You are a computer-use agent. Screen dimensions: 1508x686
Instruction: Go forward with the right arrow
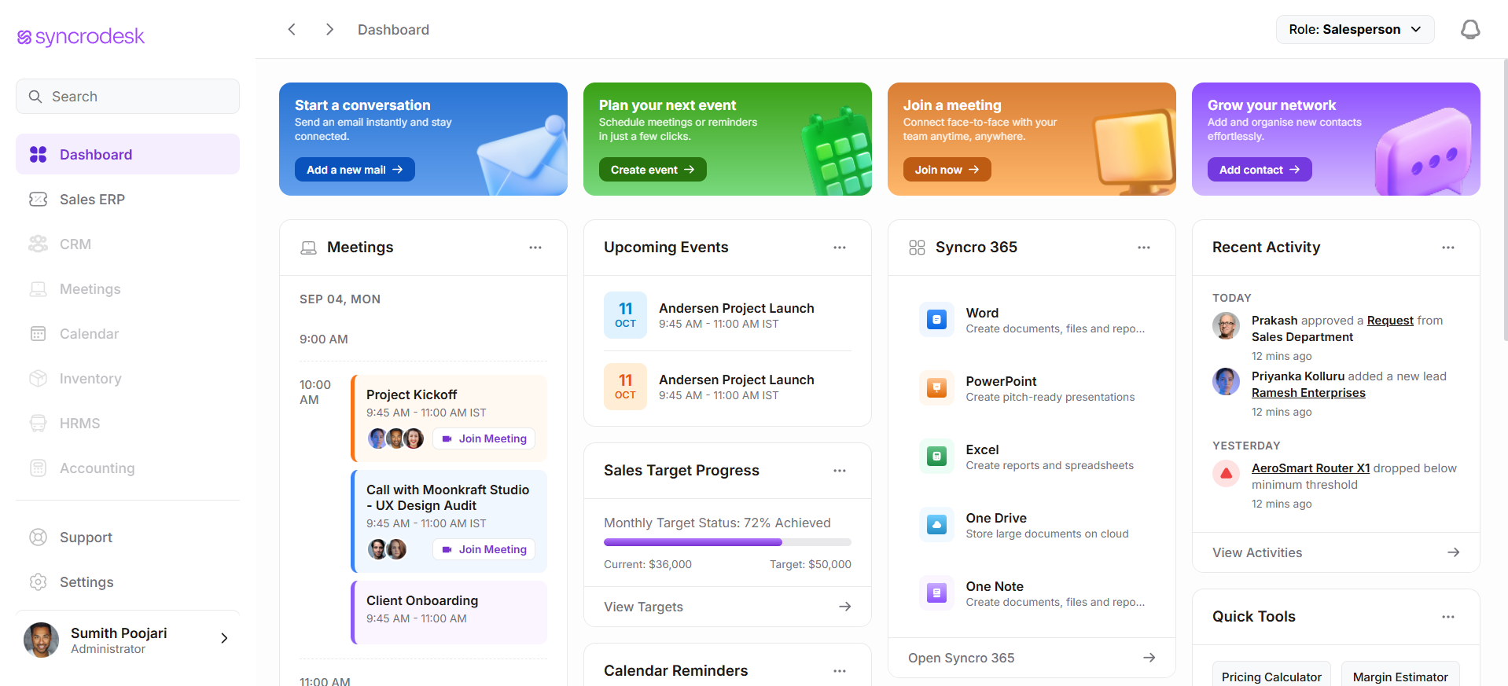pos(329,29)
